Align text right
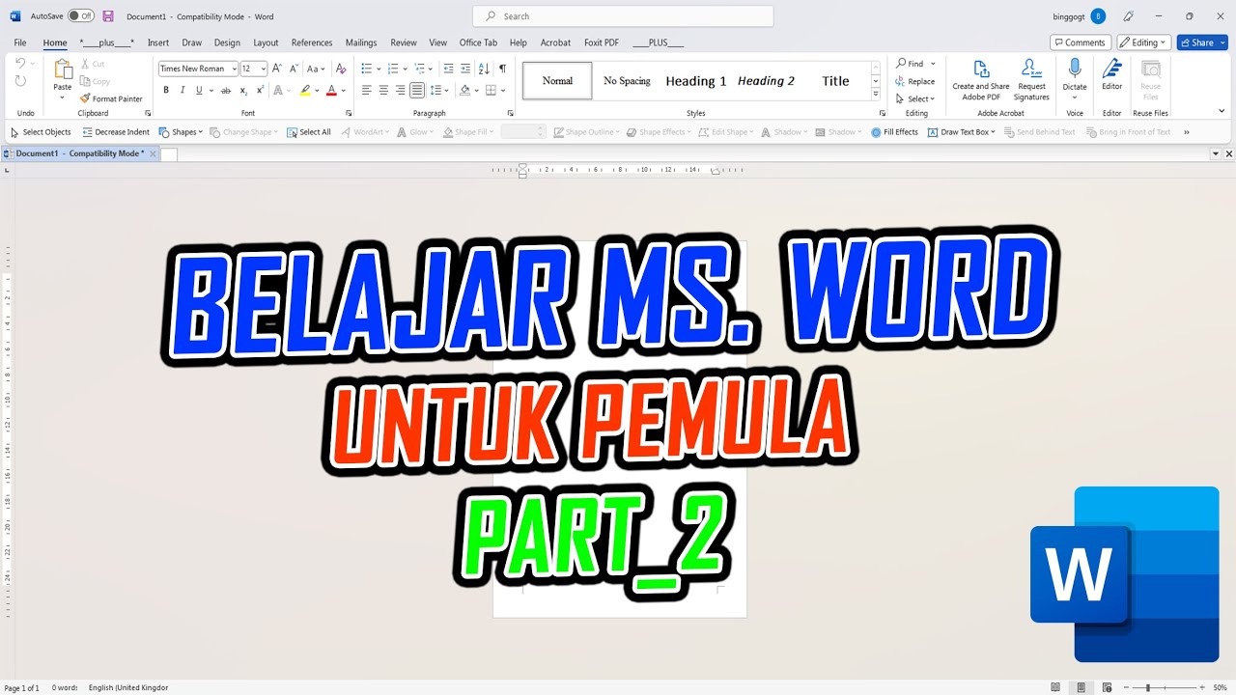Viewport: 1236px width, 695px height. coord(400,90)
